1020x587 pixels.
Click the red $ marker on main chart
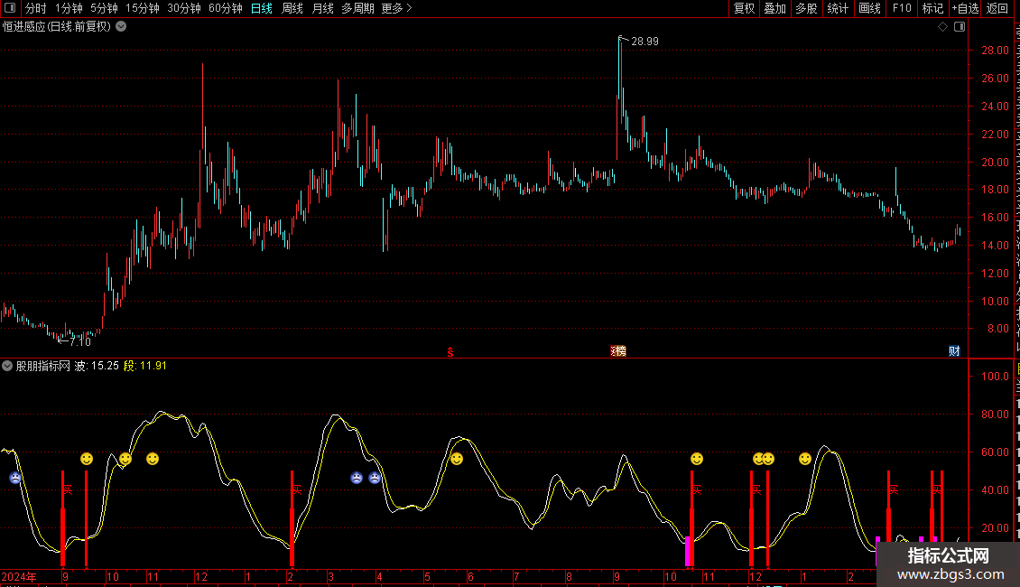(x=450, y=352)
